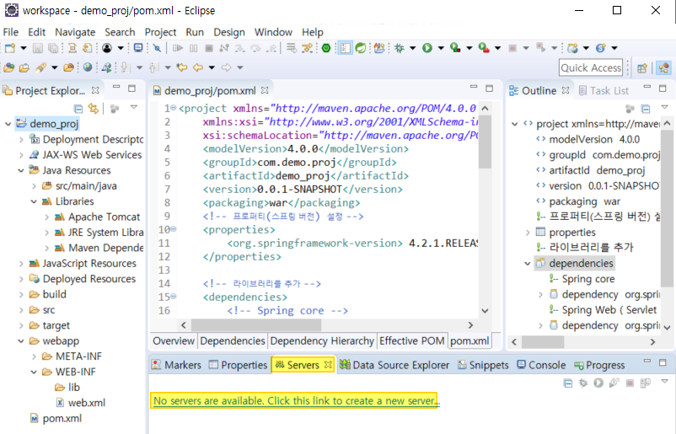Image resolution: width=676 pixels, height=434 pixels.
Task: Select 'Spring core' in the Outline
Action: 582,279
